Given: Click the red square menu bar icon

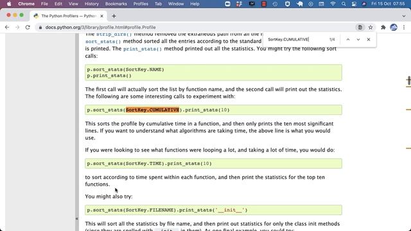Looking at the screenshot, I should 264,4.
